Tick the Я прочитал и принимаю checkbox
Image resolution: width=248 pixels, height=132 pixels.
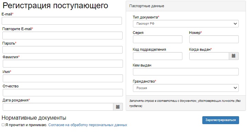click(3, 125)
